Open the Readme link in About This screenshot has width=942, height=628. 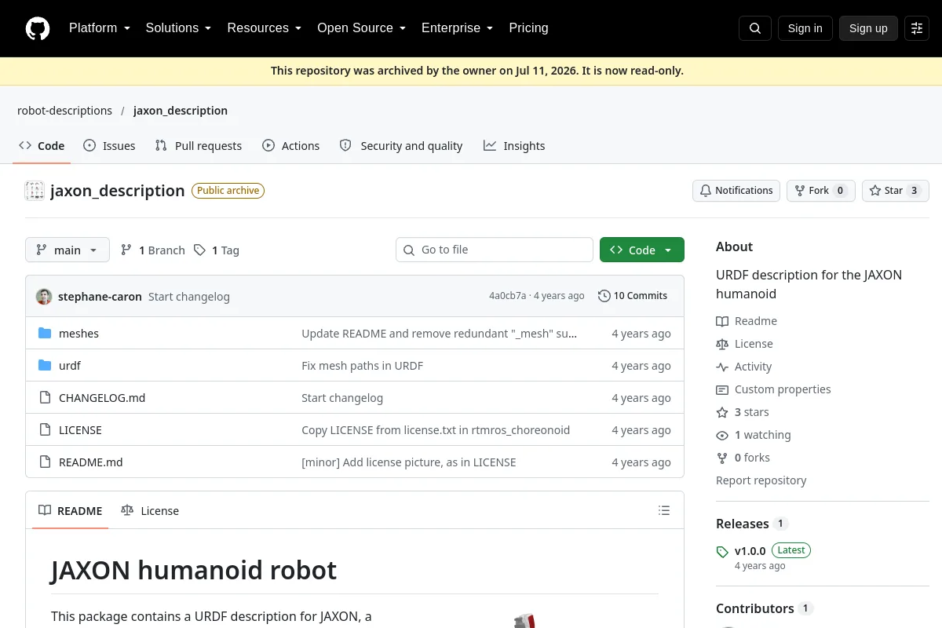(747, 321)
